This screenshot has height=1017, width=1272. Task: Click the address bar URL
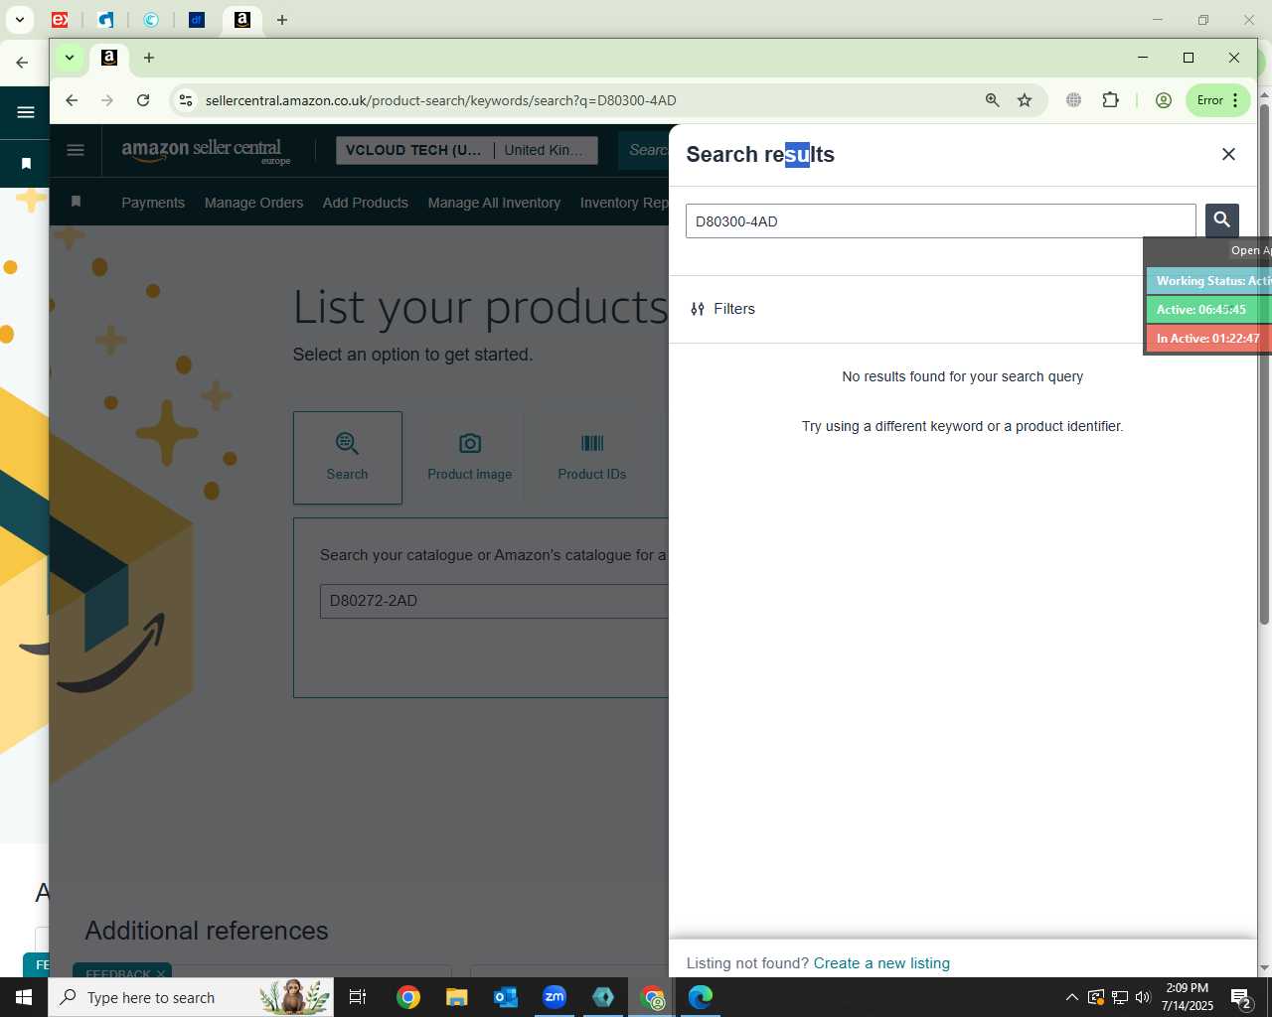tap(440, 100)
